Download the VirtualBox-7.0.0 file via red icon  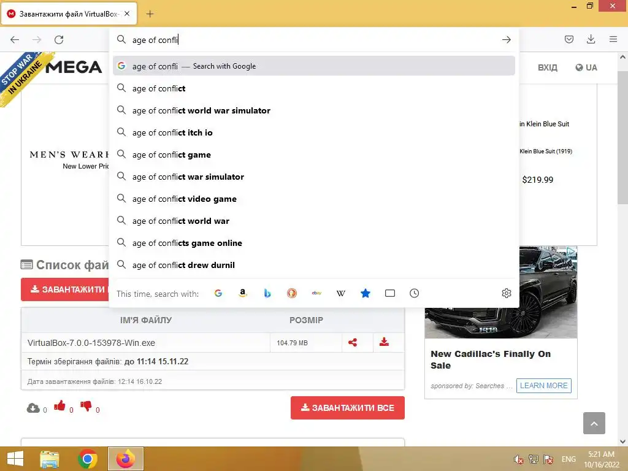point(384,342)
